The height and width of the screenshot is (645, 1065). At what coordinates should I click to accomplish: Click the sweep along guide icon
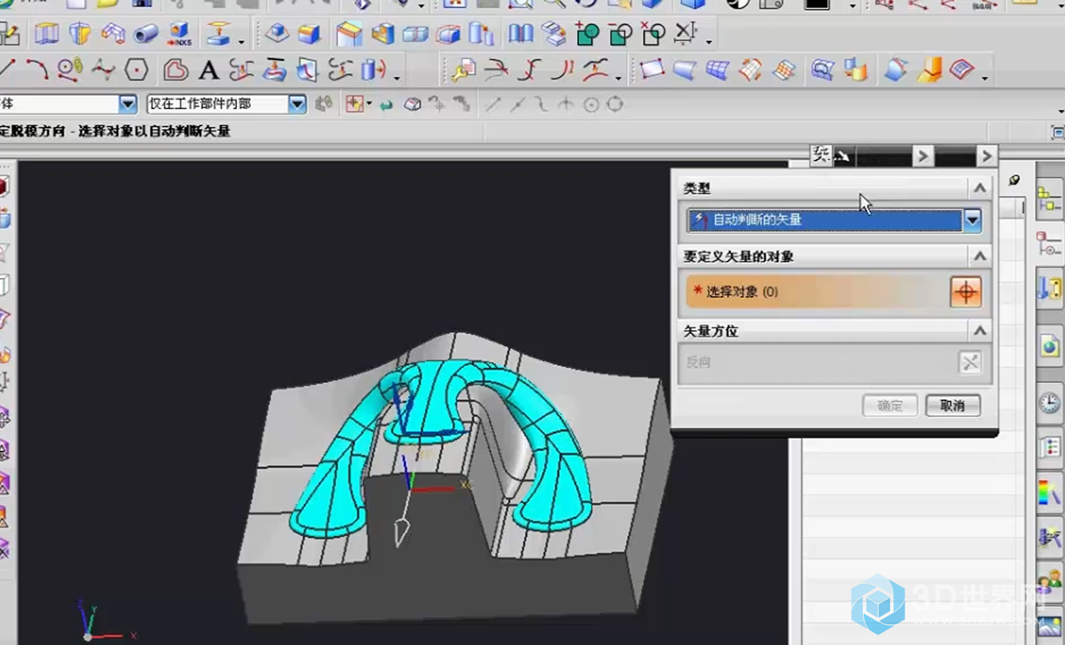coord(114,33)
